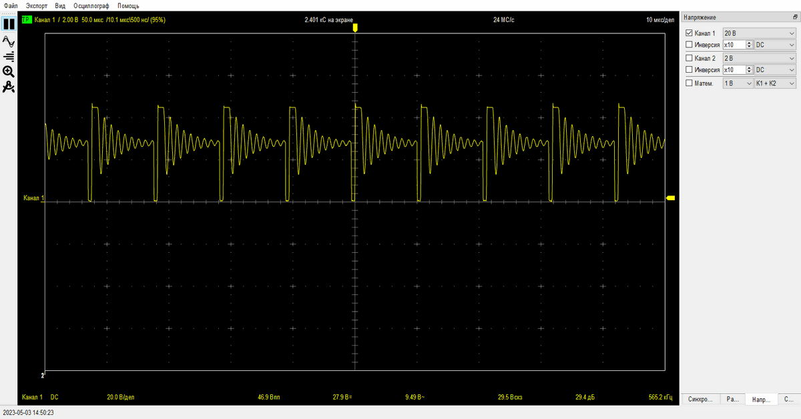The width and height of the screenshot is (801, 419).
Task: Open the Экспорт menu
Action: click(37, 5)
